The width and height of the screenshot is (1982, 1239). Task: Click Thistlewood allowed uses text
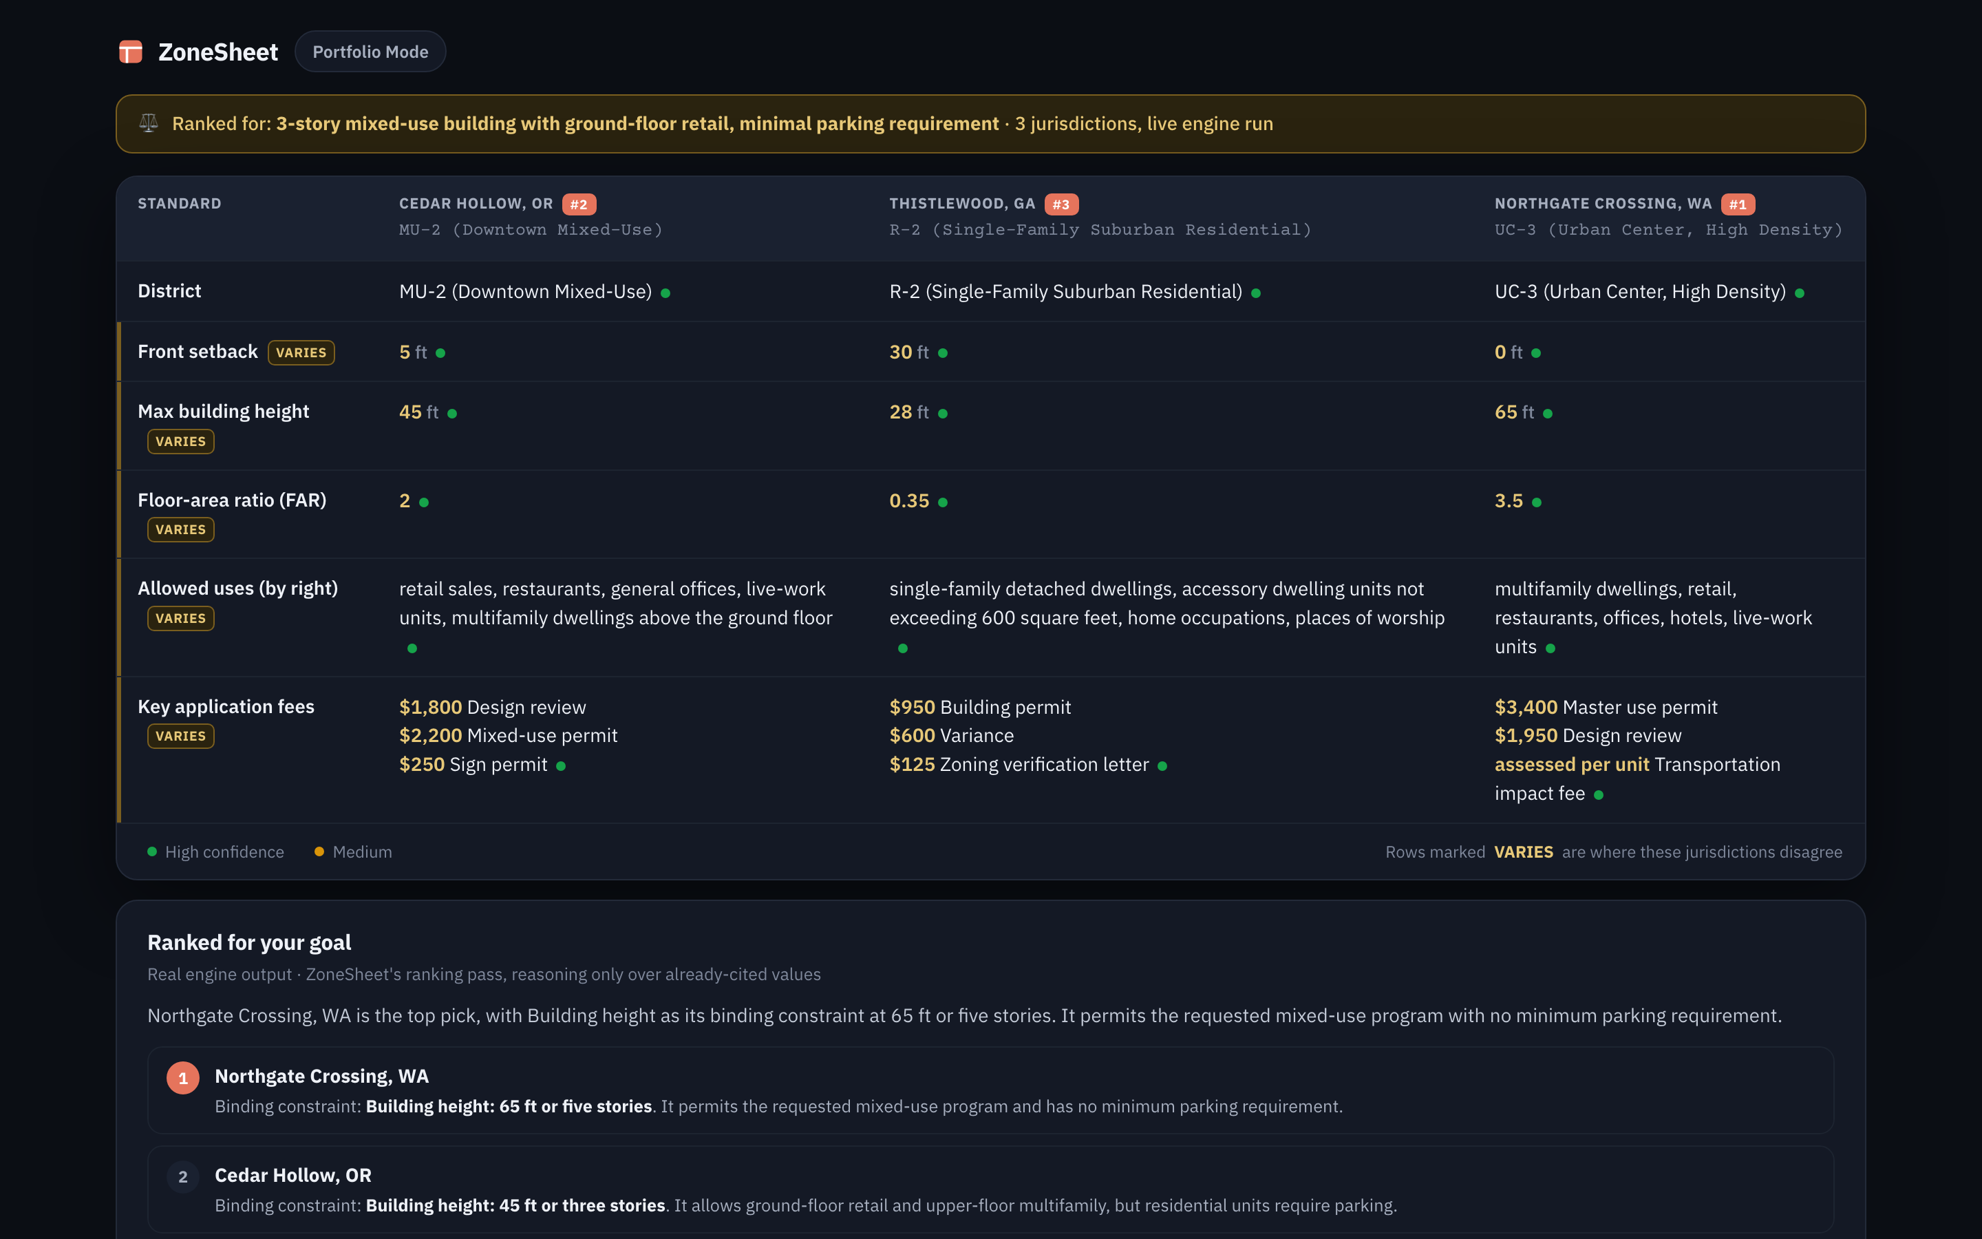(1167, 604)
